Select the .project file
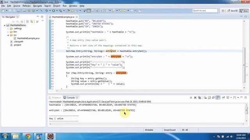The height and width of the screenshot is (140, 250). (x=17, y=45)
